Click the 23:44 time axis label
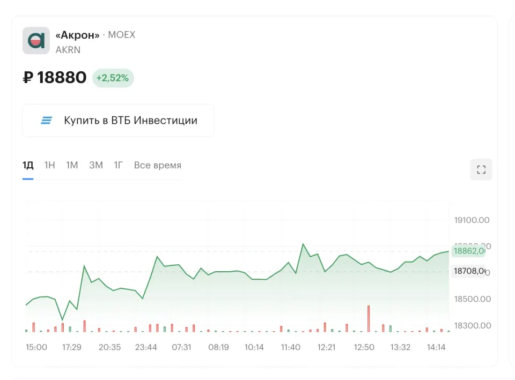 pos(146,347)
